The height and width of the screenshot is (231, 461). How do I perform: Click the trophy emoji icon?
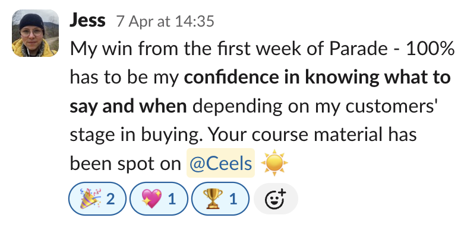click(214, 199)
